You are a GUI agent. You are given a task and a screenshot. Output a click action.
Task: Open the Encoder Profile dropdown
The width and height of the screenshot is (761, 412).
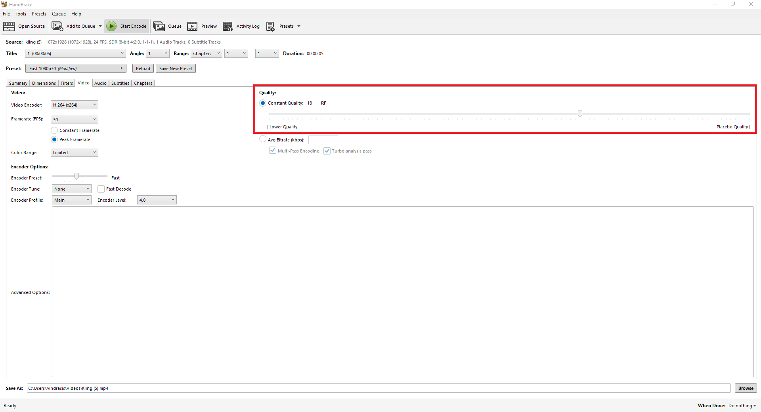tap(72, 200)
